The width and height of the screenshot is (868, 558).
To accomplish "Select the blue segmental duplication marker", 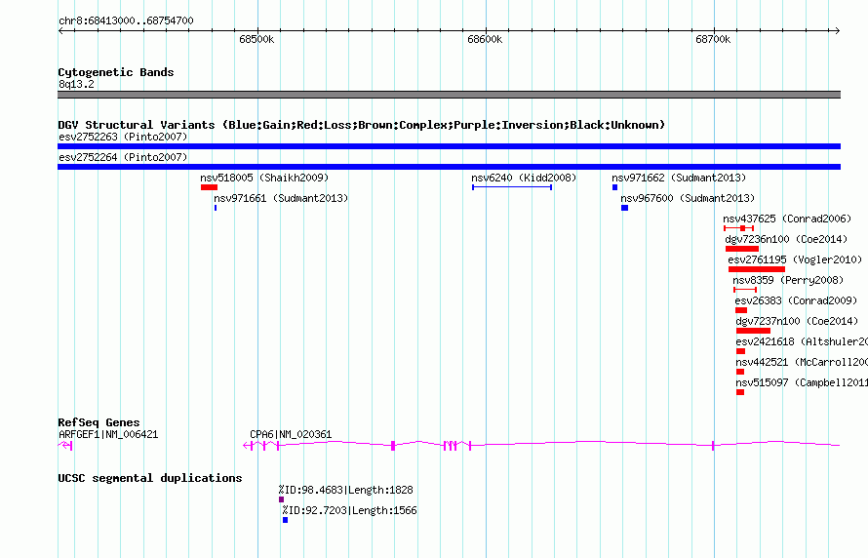I will 285,520.
